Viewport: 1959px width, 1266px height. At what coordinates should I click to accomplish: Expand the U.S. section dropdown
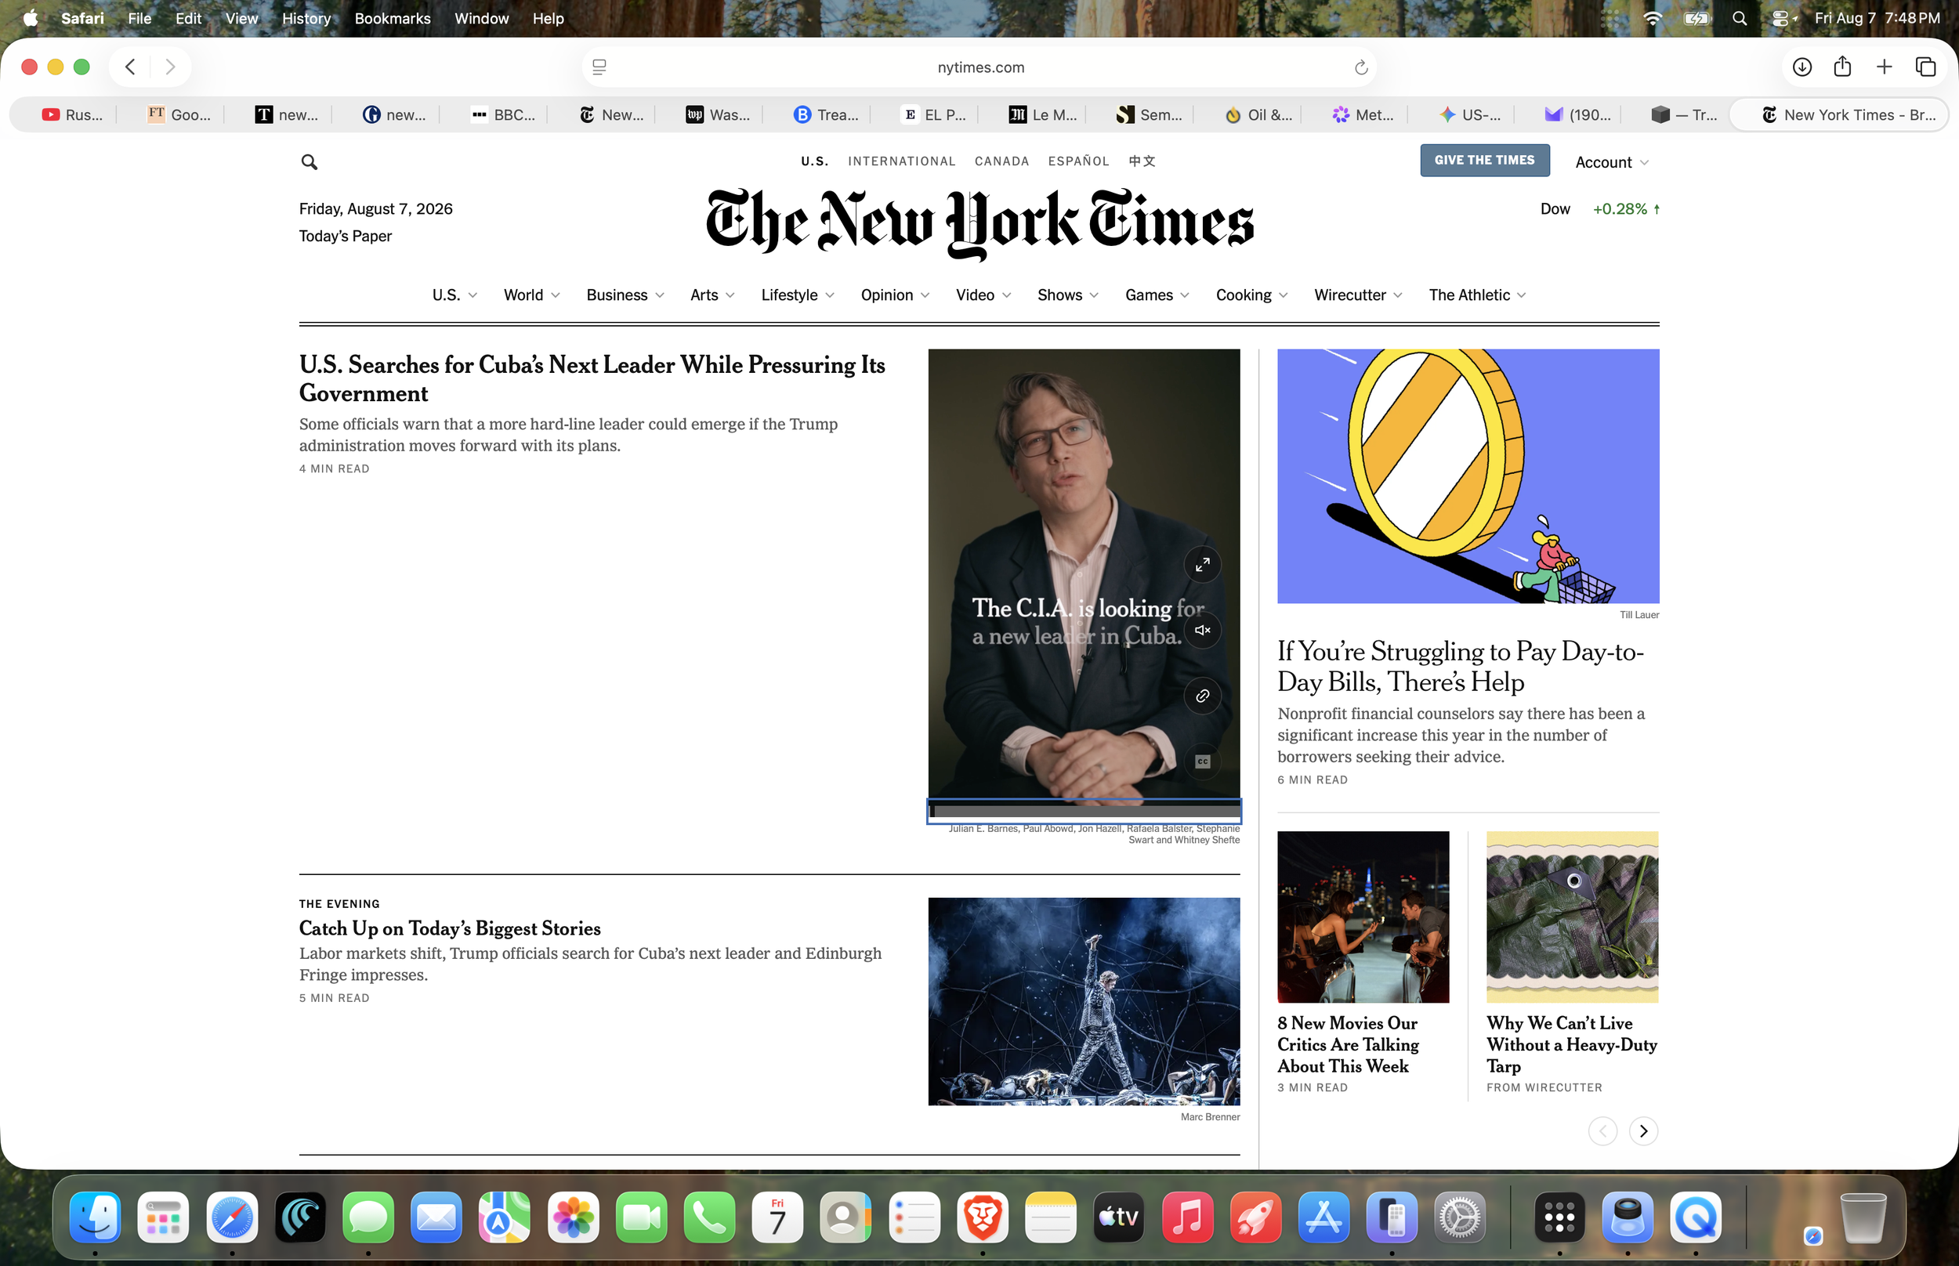click(x=454, y=295)
